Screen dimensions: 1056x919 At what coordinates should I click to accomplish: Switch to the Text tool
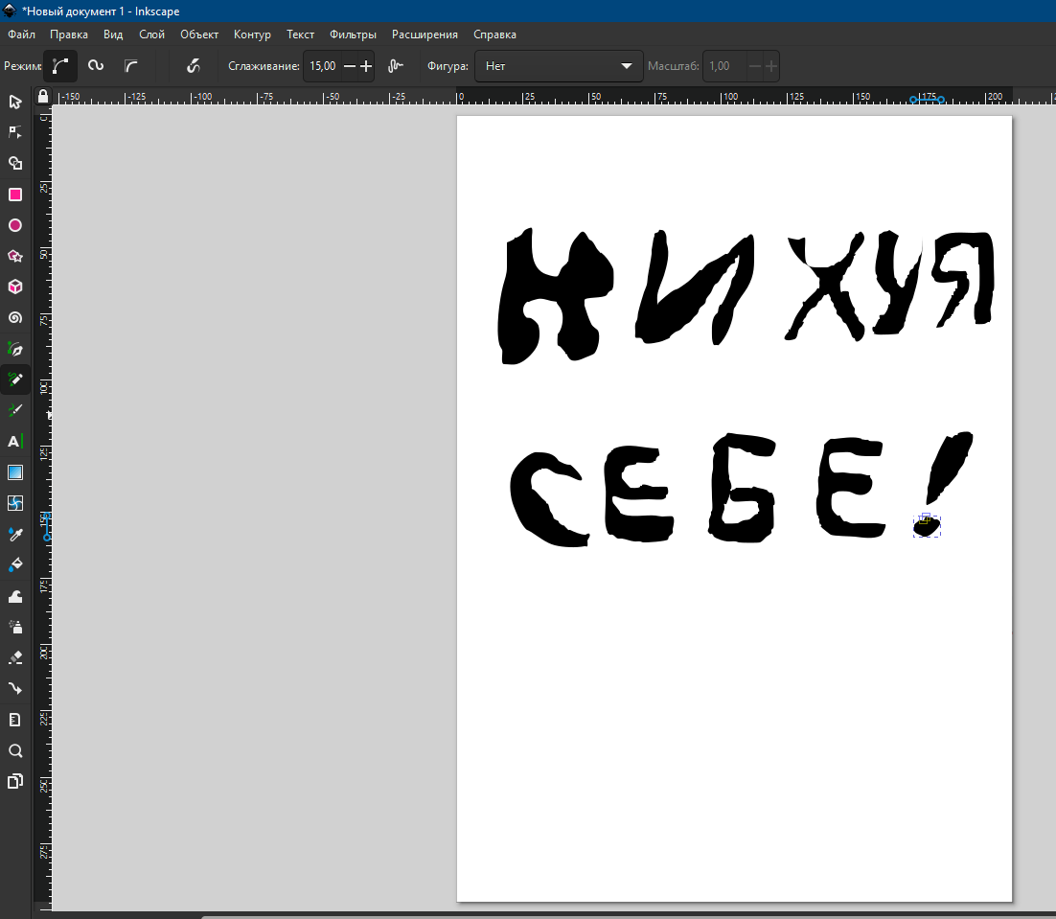pos(15,441)
